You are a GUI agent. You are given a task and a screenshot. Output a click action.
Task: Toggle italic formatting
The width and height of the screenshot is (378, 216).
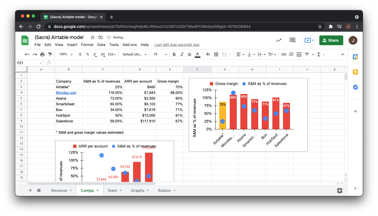tap(182, 54)
